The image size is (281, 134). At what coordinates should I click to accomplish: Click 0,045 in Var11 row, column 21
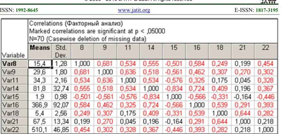click(243, 80)
